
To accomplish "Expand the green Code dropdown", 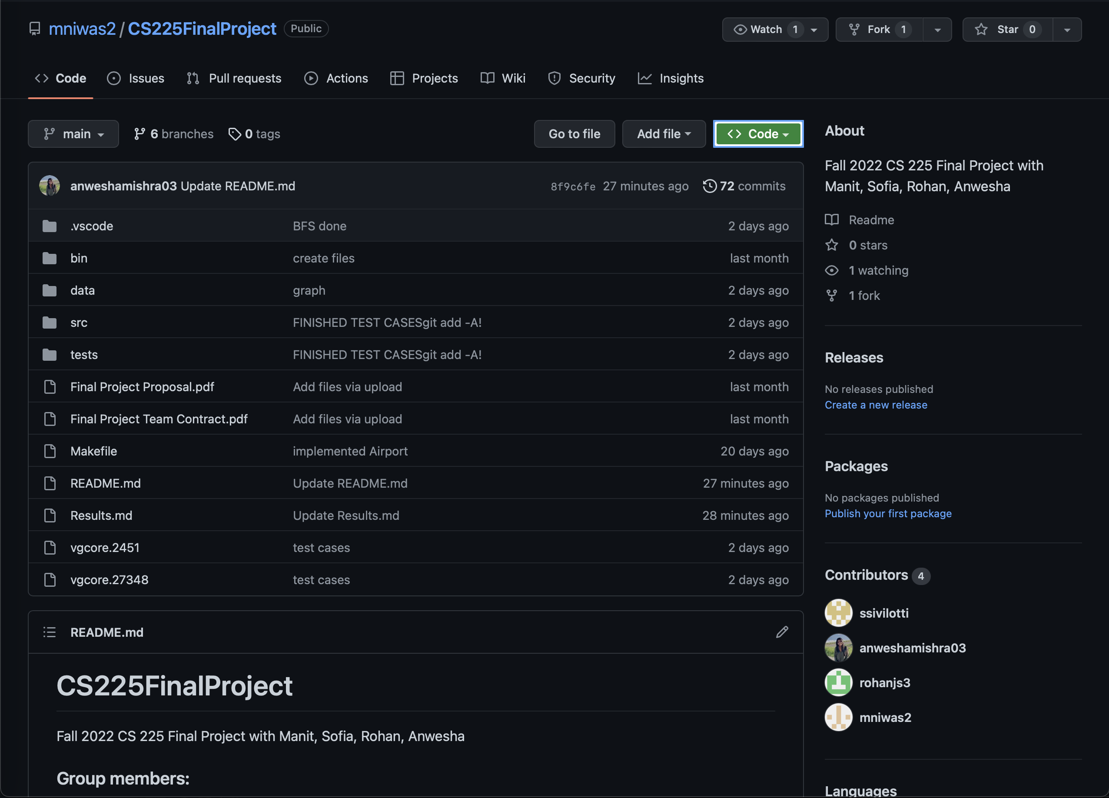I will pyautogui.click(x=758, y=134).
